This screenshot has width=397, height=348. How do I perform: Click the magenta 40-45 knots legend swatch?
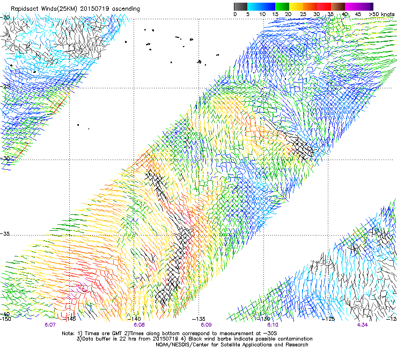(352, 6)
